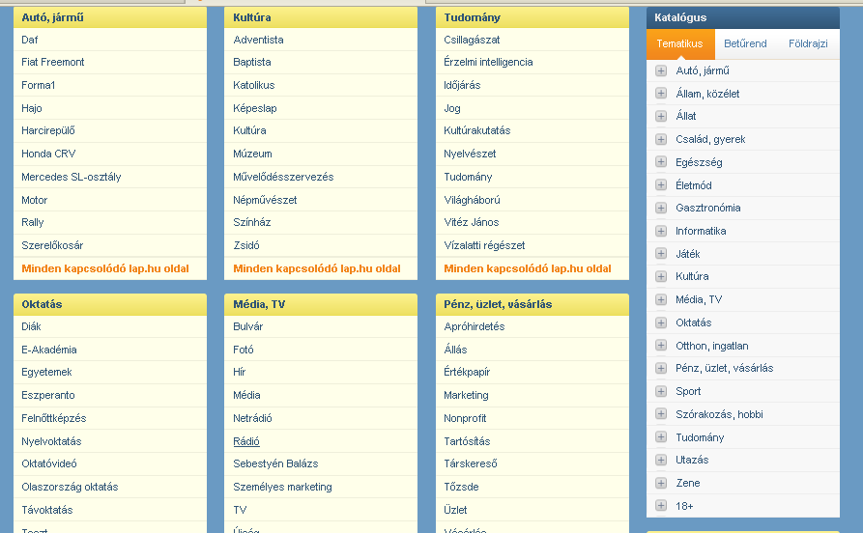863x533 pixels.
Task: Open the Érzelmi intelligencia link
Action: pos(488,62)
